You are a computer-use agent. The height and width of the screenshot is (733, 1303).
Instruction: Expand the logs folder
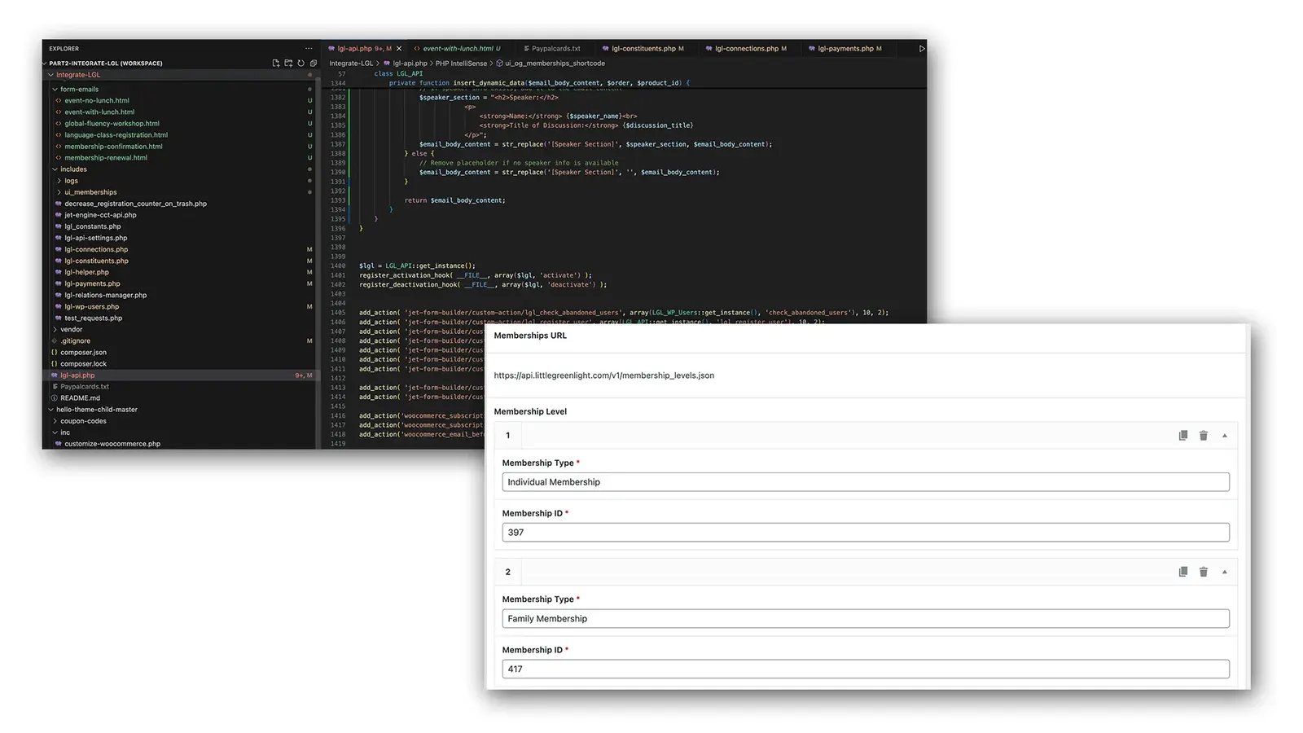click(72, 181)
